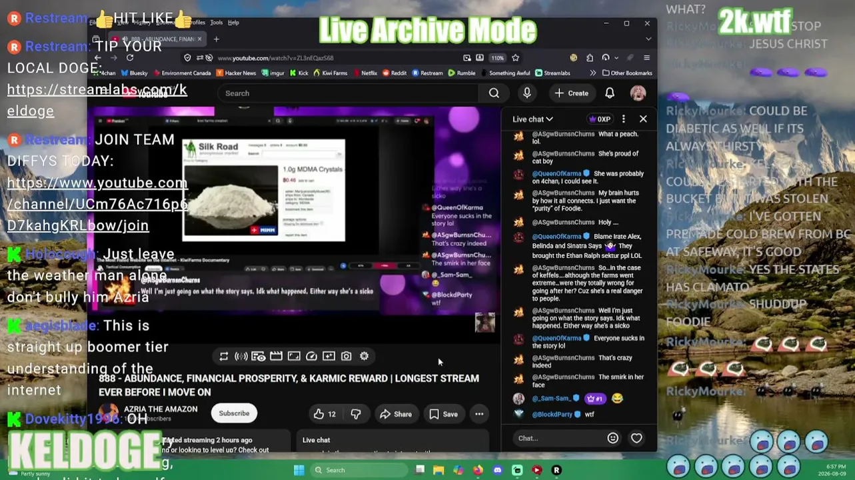Open the Rumble bookmark
This screenshot has width=855, height=480.
(462, 73)
